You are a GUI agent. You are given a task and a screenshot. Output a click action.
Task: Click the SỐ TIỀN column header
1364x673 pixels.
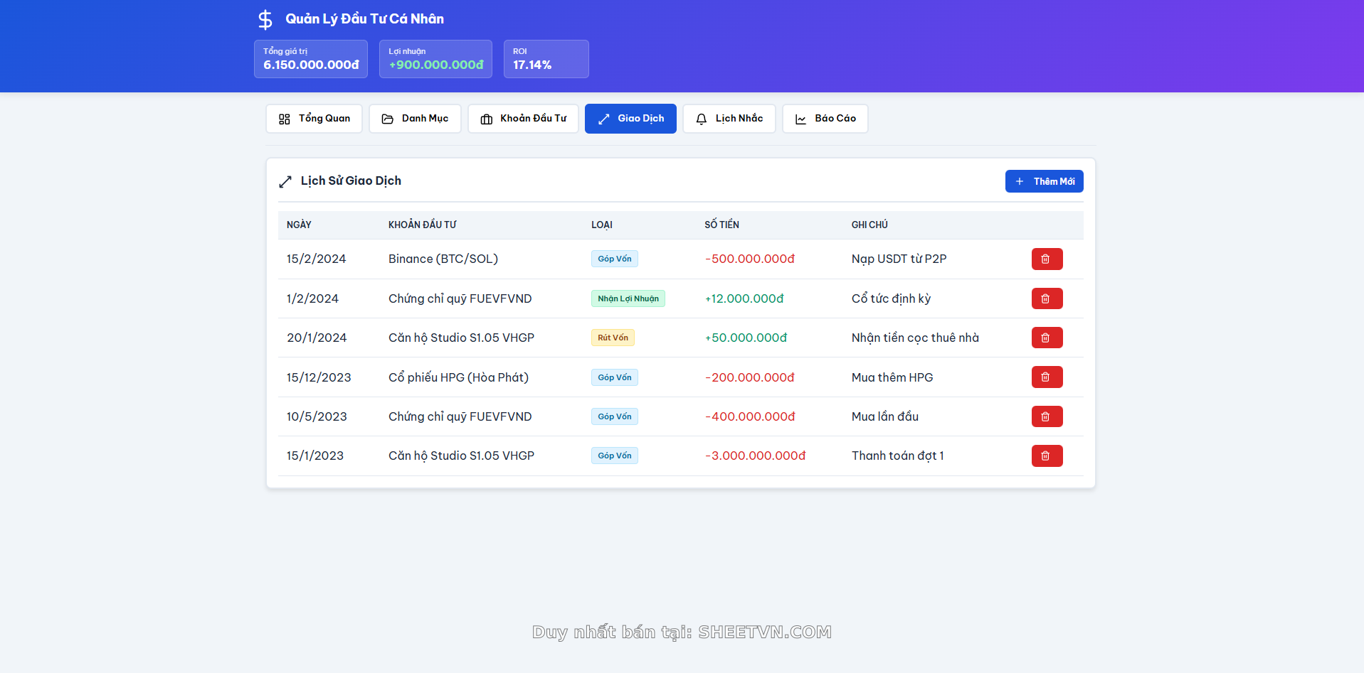(721, 225)
